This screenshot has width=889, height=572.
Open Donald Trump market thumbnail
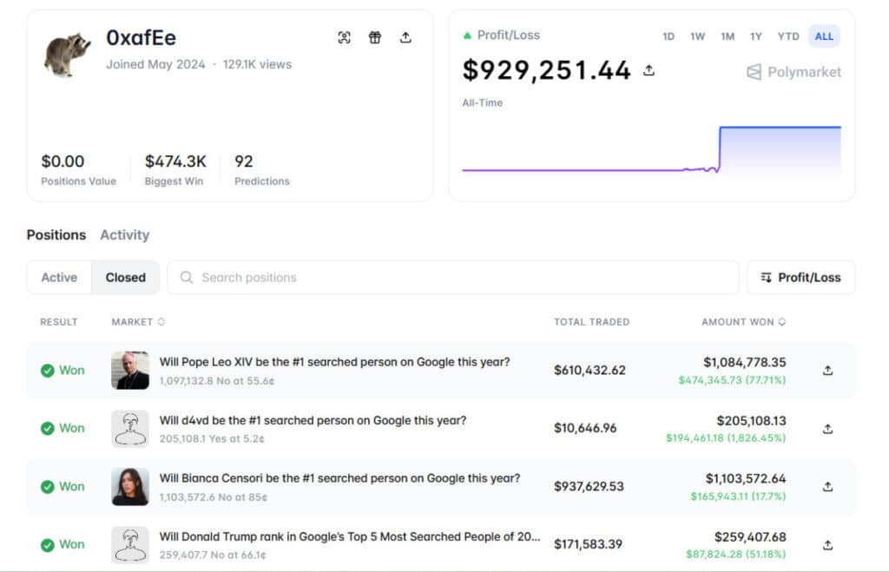[130, 545]
